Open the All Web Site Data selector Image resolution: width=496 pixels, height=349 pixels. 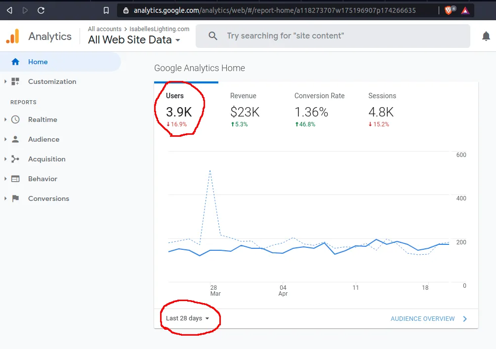[134, 40]
